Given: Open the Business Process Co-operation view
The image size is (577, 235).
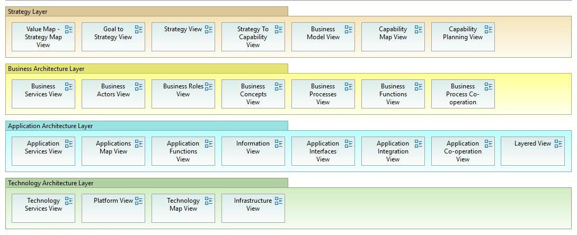Looking at the screenshot, I should [463, 94].
